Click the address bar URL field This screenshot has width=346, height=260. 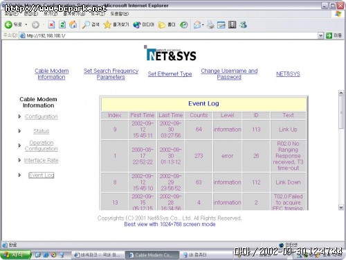click(169, 35)
